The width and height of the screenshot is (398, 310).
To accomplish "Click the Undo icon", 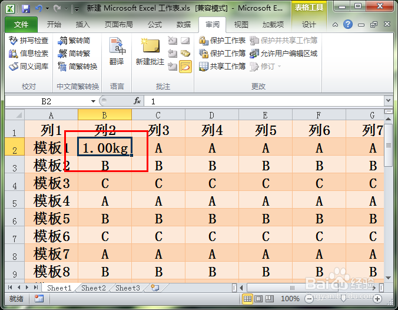I will [39, 9].
